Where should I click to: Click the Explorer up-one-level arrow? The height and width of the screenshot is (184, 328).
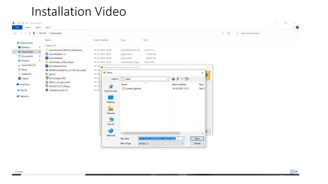pyautogui.click(x=30, y=33)
